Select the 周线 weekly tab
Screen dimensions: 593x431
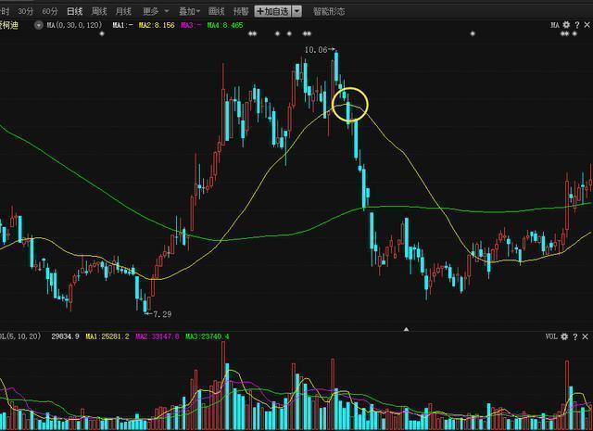click(99, 11)
